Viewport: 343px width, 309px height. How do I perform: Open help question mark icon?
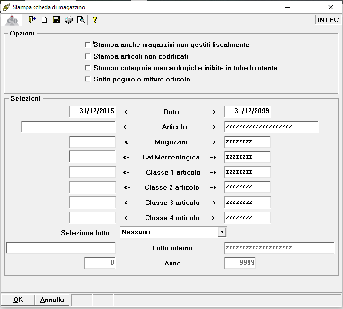point(94,20)
